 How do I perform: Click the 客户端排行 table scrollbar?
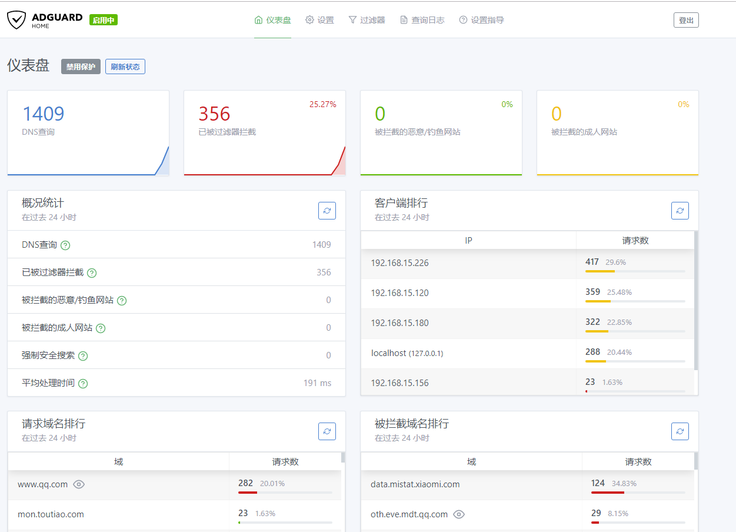tap(697, 300)
